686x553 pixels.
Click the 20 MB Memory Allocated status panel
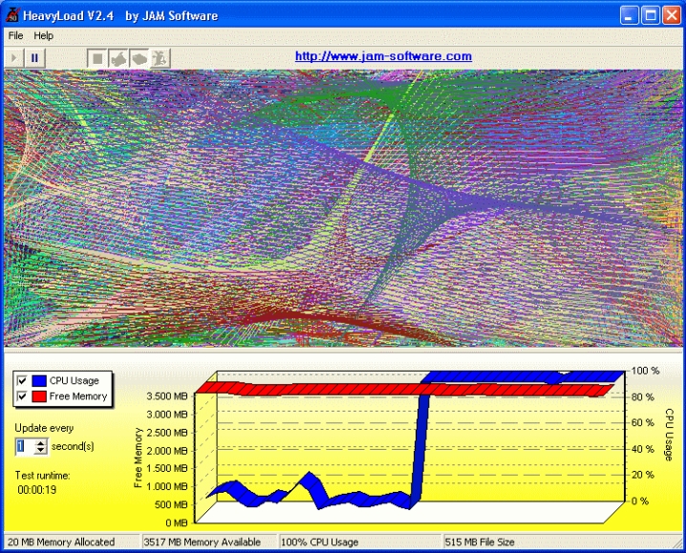[x=69, y=542]
